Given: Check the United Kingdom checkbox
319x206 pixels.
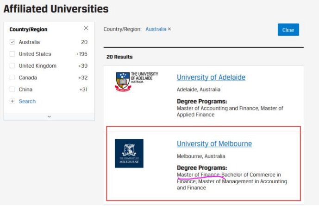Looking at the screenshot, I should point(13,66).
